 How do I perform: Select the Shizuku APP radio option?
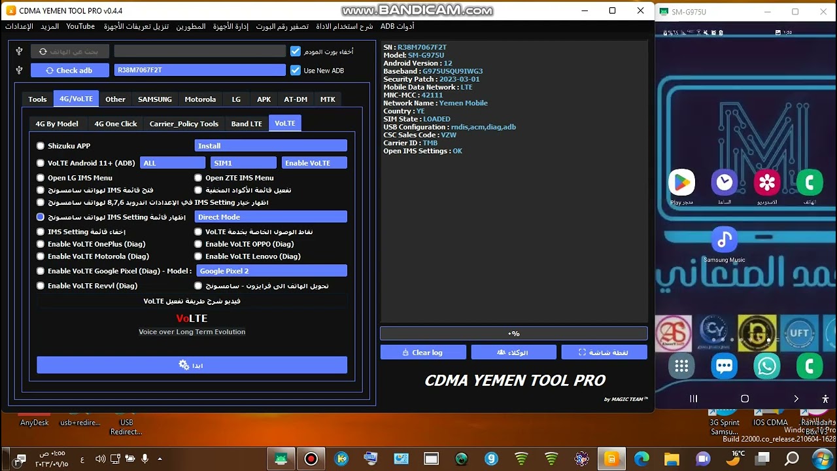click(41, 146)
